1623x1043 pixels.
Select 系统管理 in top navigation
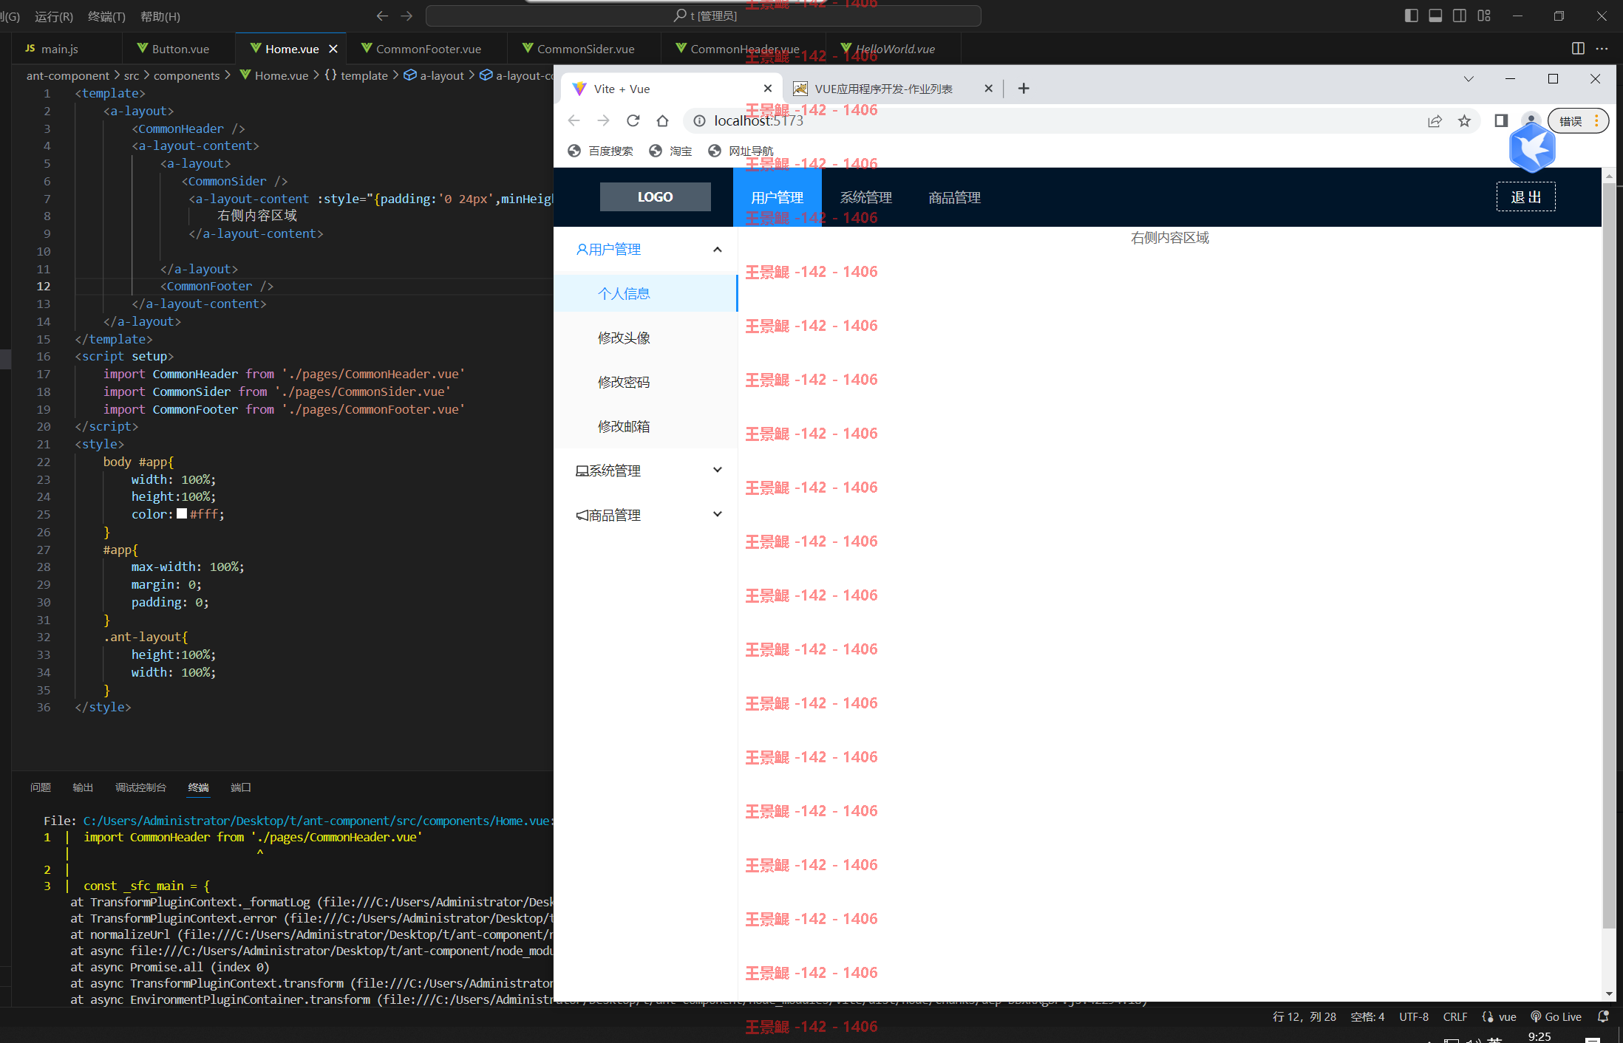pyautogui.click(x=865, y=197)
